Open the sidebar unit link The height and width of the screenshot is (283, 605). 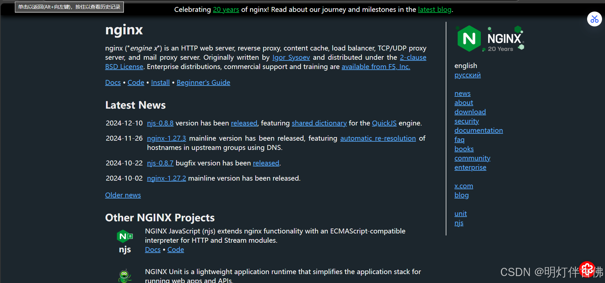click(461, 214)
